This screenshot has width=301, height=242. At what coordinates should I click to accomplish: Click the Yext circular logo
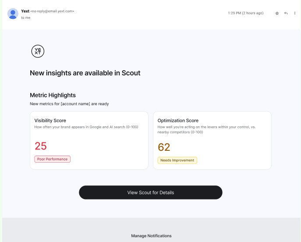(x=38, y=51)
